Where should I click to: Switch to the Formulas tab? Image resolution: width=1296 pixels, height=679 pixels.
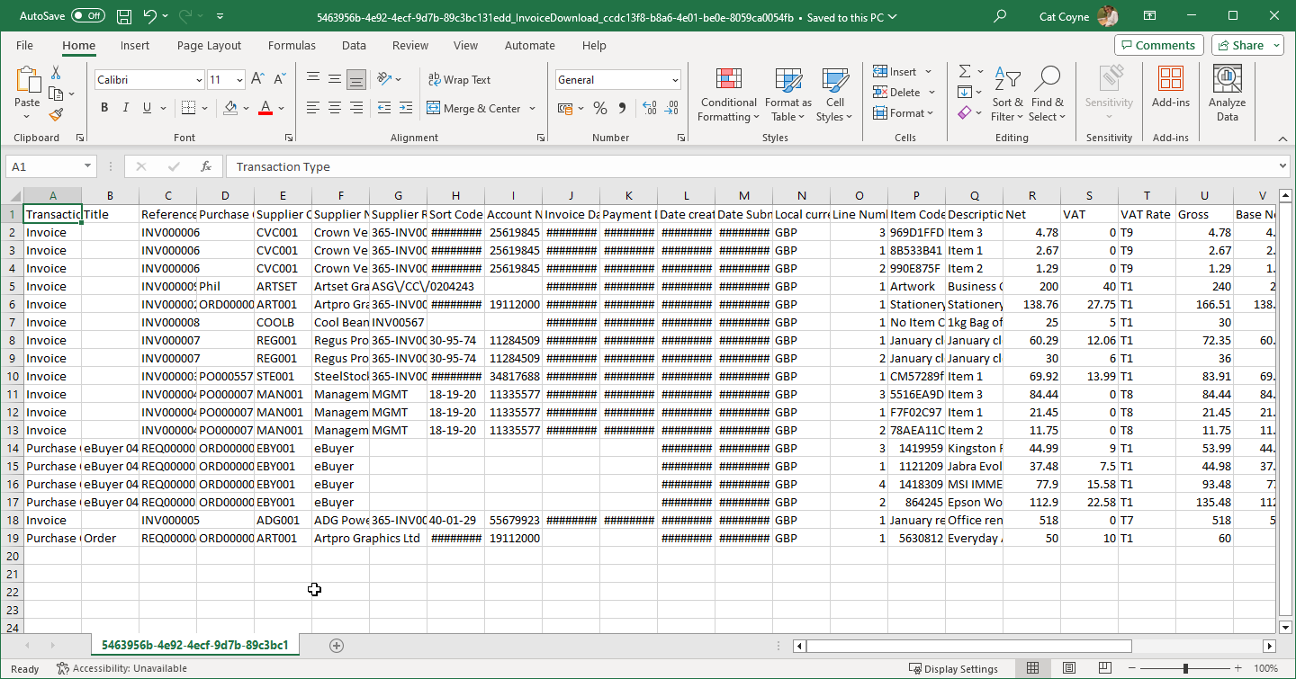(x=292, y=45)
